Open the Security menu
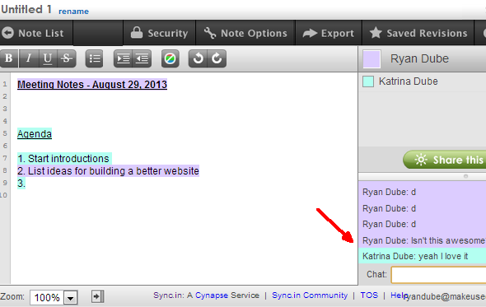 (159, 33)
